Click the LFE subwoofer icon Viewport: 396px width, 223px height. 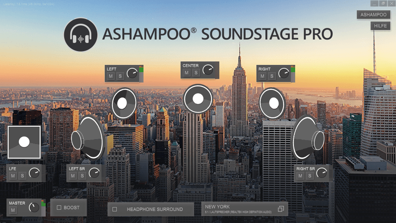pyautogui.click(x=24, y=142)
